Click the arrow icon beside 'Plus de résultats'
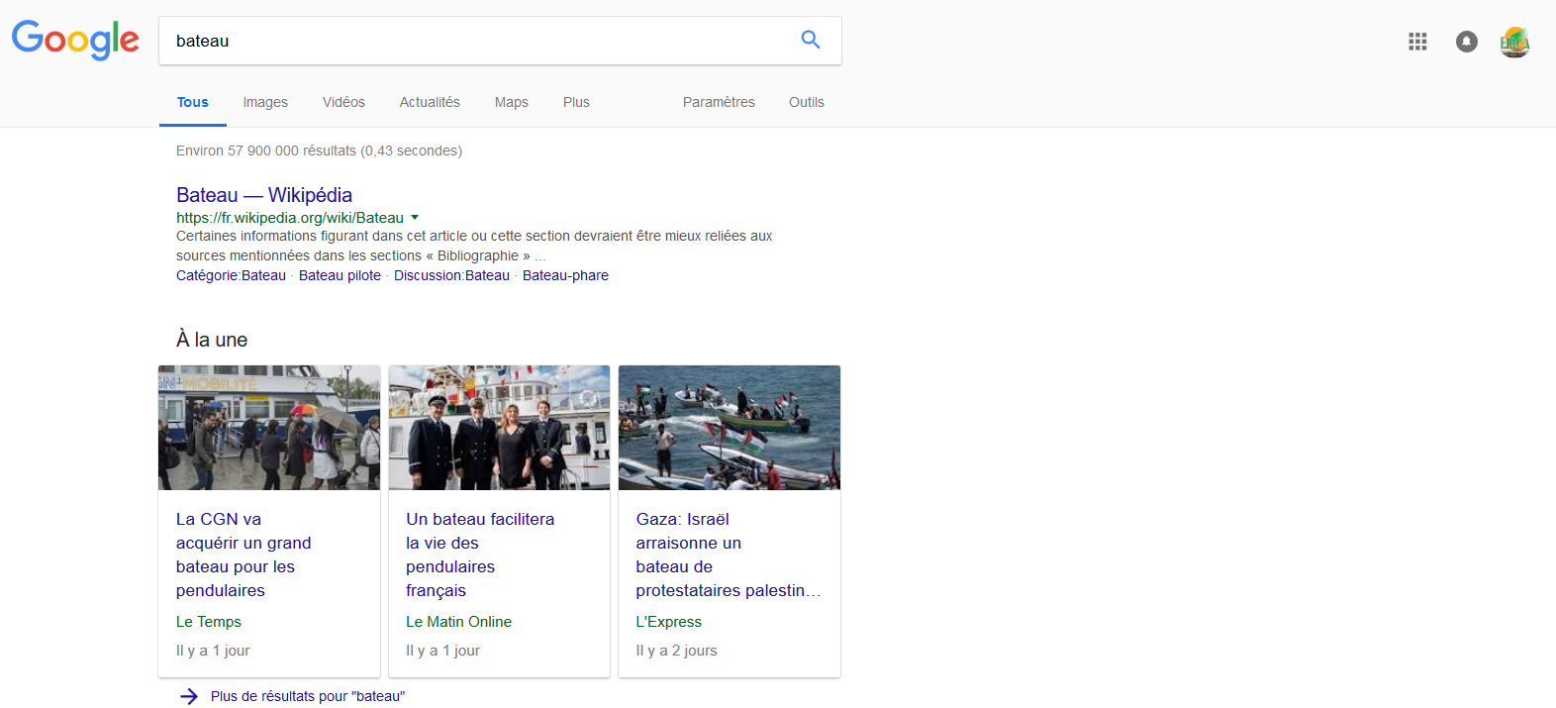Viewport: 1556px width, 708px height. [189, 696]
